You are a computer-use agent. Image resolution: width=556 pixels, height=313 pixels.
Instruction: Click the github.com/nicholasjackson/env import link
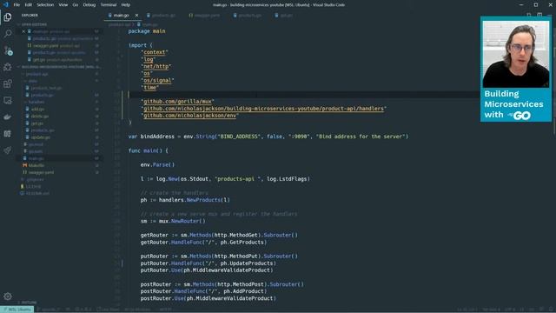189,116
